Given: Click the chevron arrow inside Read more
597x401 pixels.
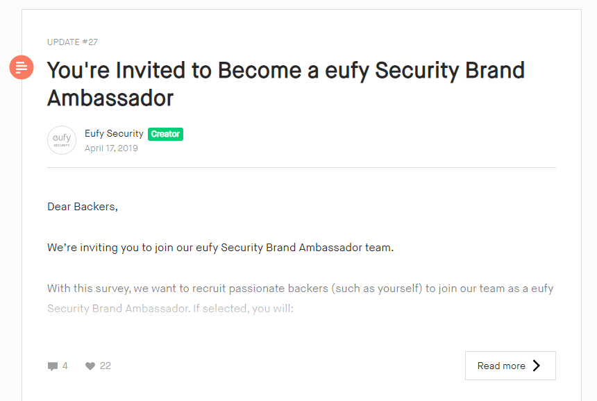Looking at the screenshot, I should [x=537, y=366].
